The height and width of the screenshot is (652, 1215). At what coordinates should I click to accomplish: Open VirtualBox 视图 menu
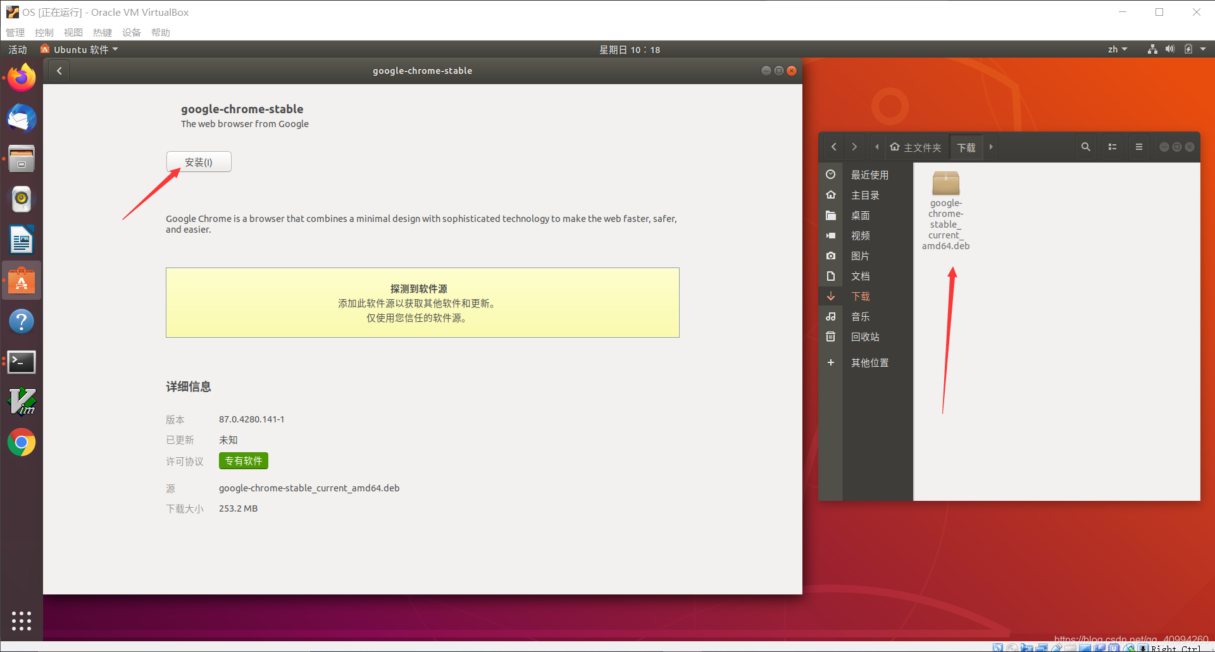click(73, 32)
